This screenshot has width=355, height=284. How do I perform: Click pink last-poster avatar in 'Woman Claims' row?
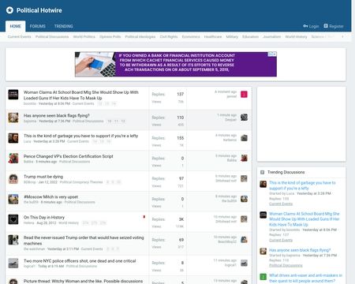244,94
